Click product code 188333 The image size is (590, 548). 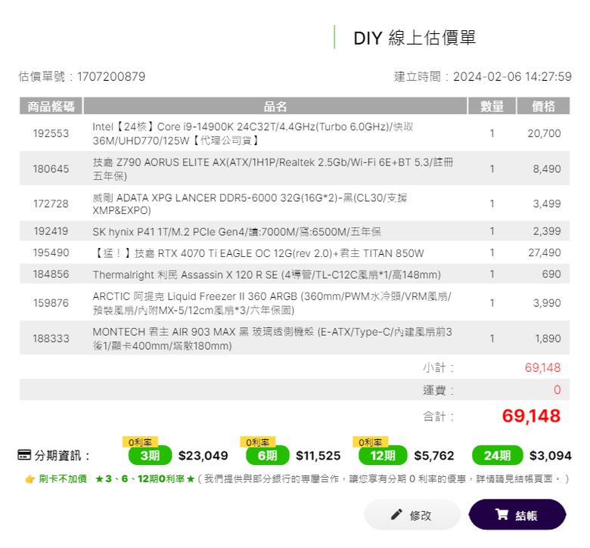[x=51, y=339]
